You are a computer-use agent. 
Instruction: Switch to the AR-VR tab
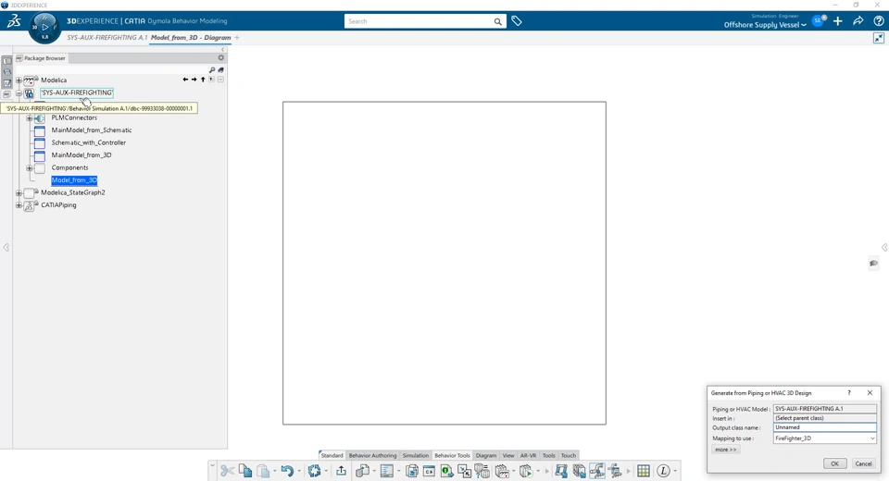[528, 455]
